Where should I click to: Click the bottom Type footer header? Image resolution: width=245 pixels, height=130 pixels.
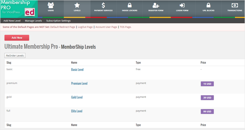coord(138,125)
